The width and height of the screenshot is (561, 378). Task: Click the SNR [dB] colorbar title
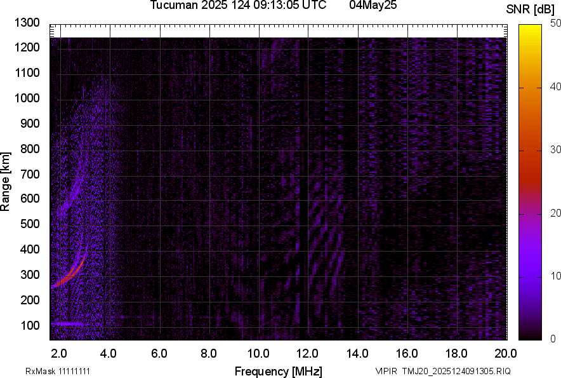[530, 10]
